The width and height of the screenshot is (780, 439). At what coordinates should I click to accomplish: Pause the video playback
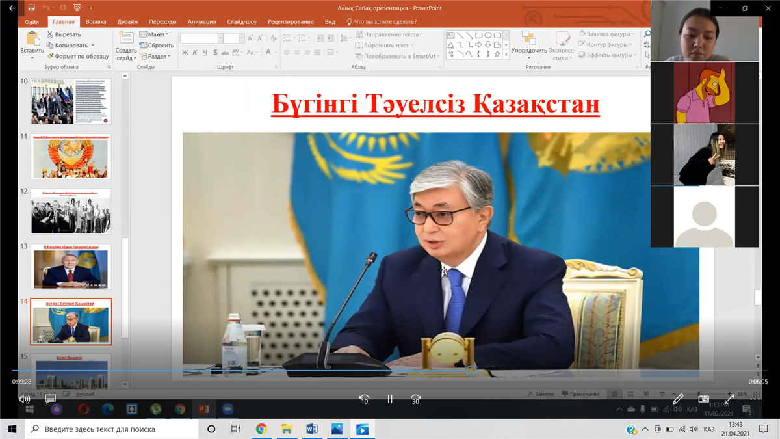[x=390, y=399]
